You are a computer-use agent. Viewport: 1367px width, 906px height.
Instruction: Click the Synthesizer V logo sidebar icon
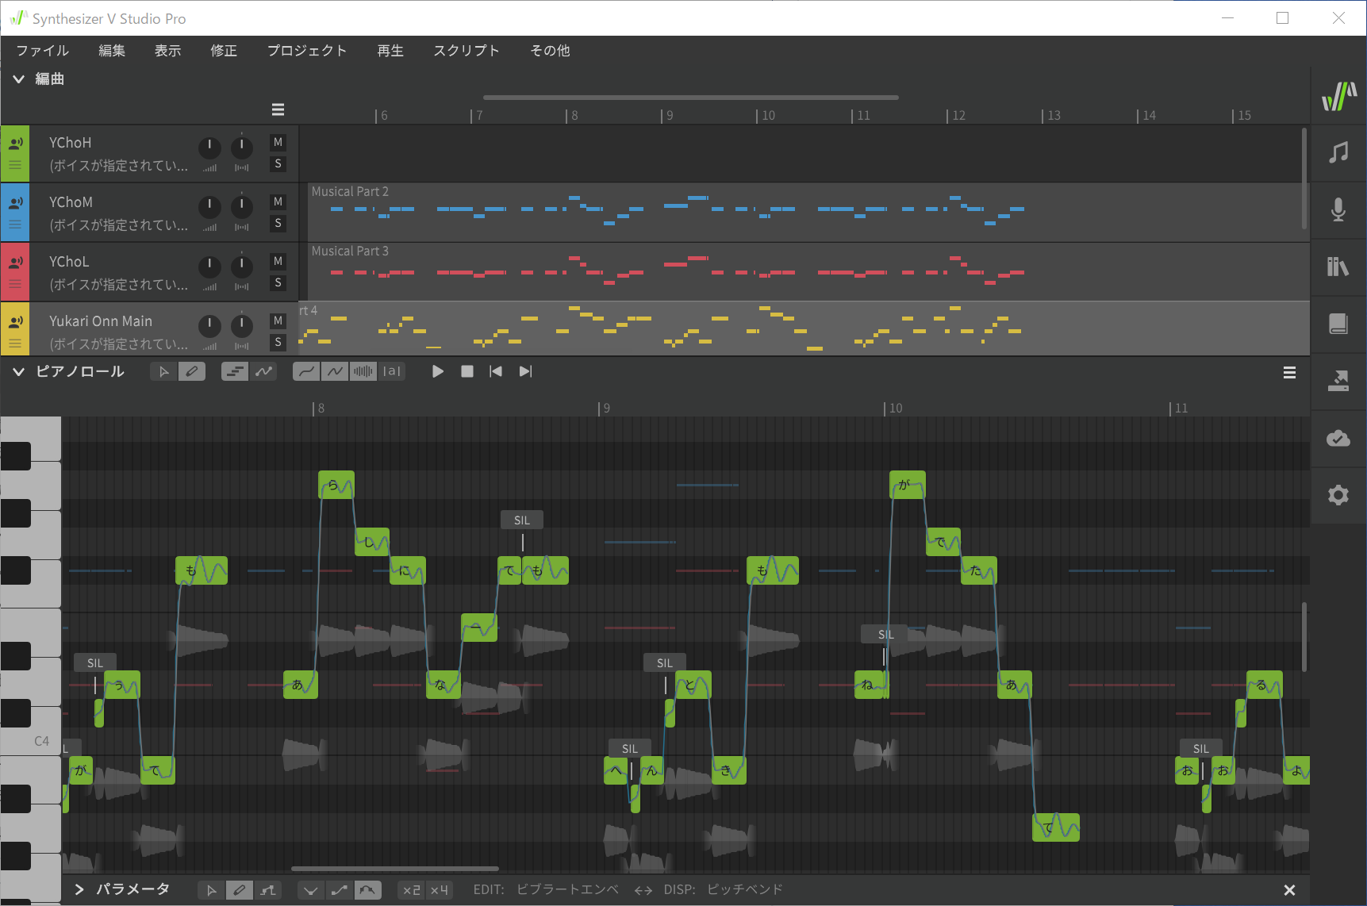1338,96
